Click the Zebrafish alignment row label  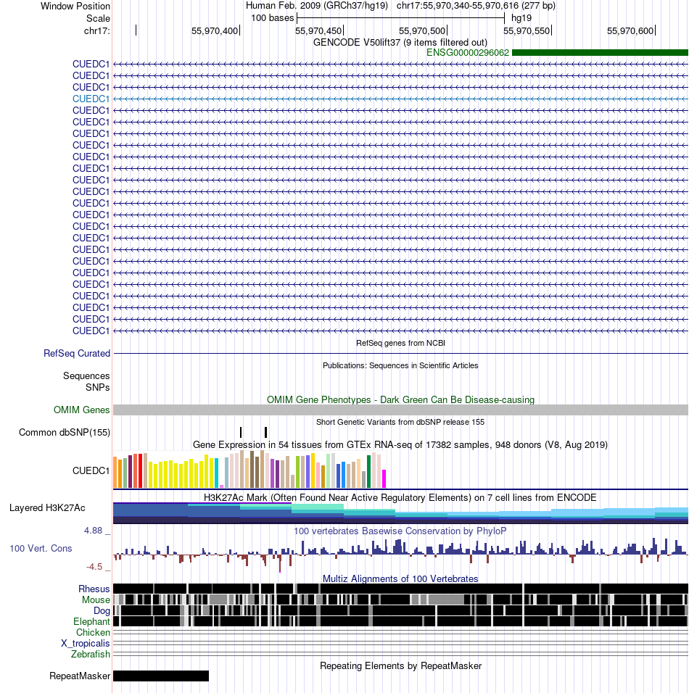90,654
